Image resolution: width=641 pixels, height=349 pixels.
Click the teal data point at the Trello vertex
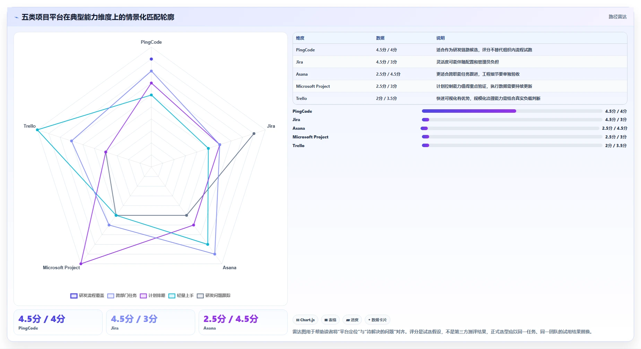[37, 130]
